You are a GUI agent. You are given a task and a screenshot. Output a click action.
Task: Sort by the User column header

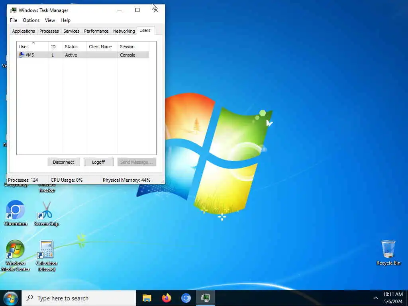coord(33,47)
